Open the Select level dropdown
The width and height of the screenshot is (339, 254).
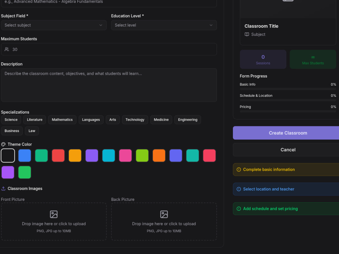[x=164, y=25]
